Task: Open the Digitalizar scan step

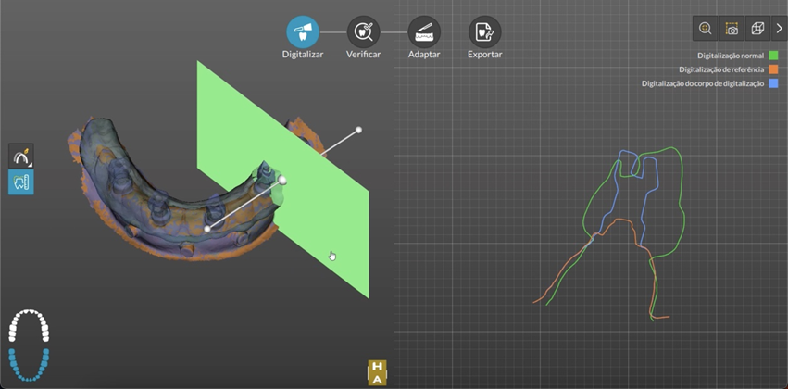Action: click(303, 32)
